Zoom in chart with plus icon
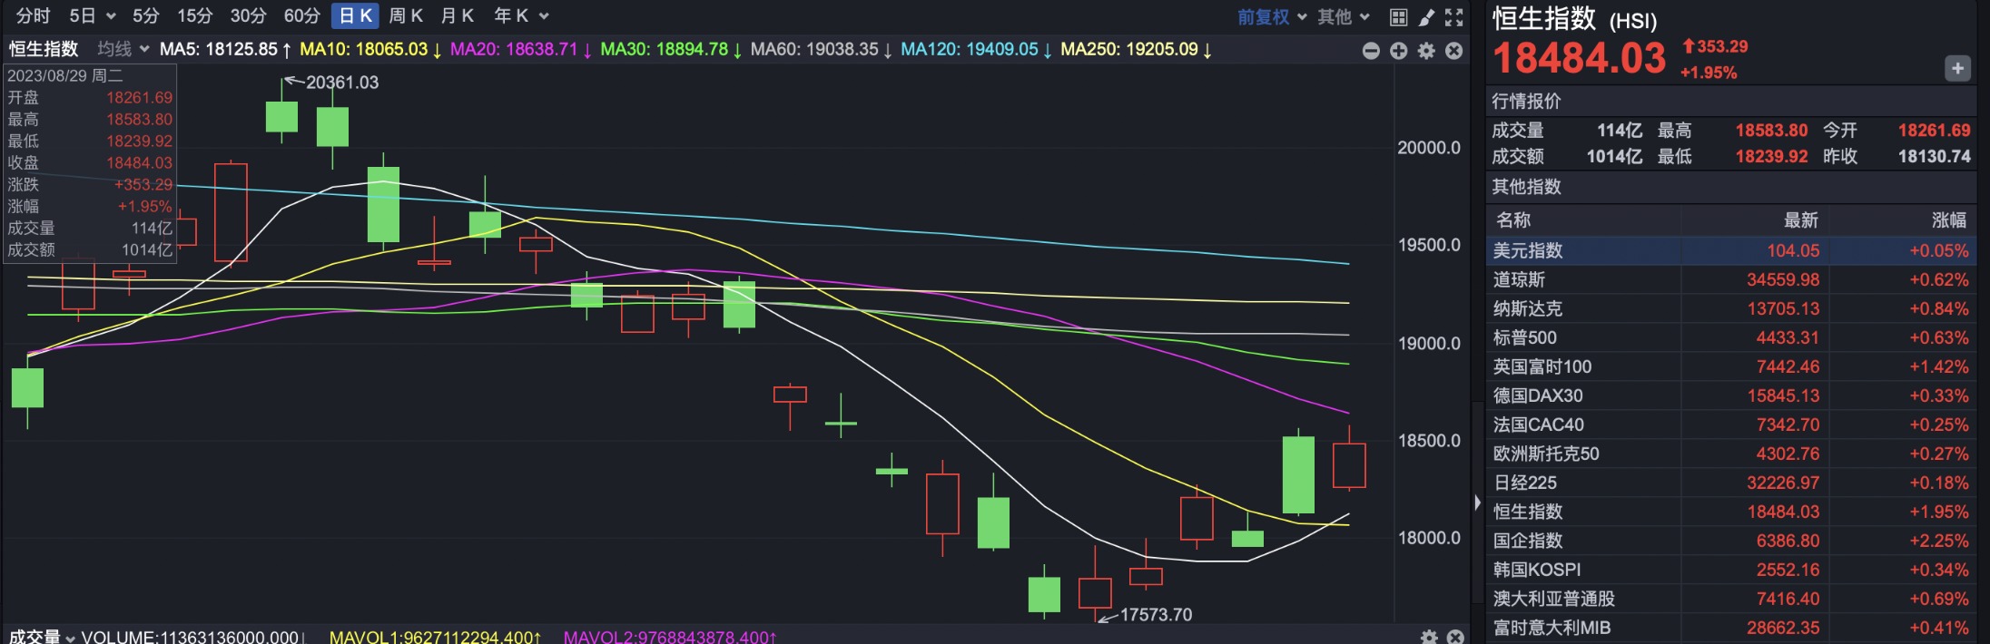This screenshot has height=644, width=1990. pyautogui.click(x=1399, y=51)
